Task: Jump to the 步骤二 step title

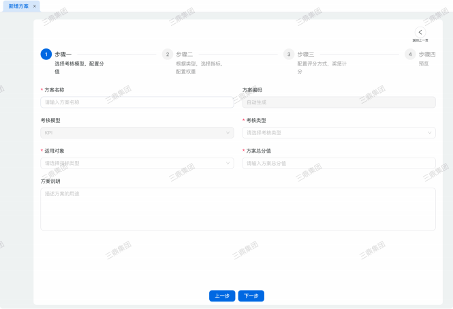Action: [x=185, y=54]
